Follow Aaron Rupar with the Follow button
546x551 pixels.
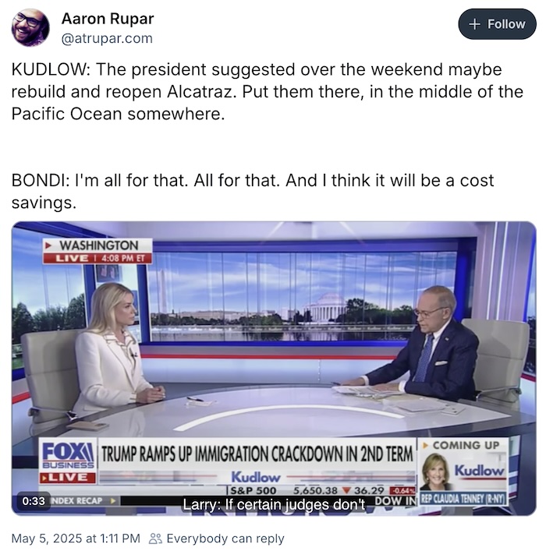click(497, 24)
